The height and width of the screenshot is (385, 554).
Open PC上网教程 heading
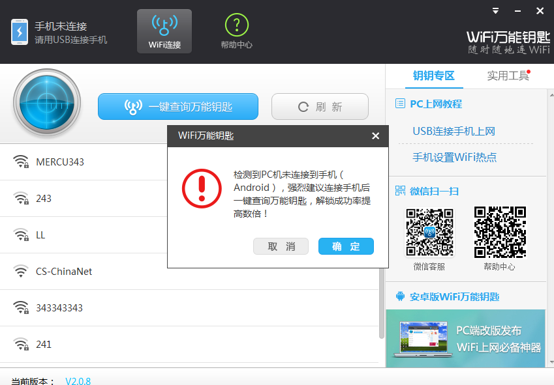tap(436, 104)
